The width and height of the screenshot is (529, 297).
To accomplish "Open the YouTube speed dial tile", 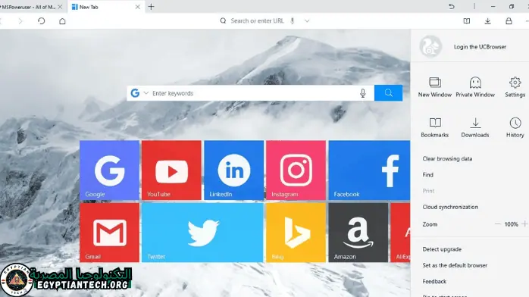I will pos(171,170).
